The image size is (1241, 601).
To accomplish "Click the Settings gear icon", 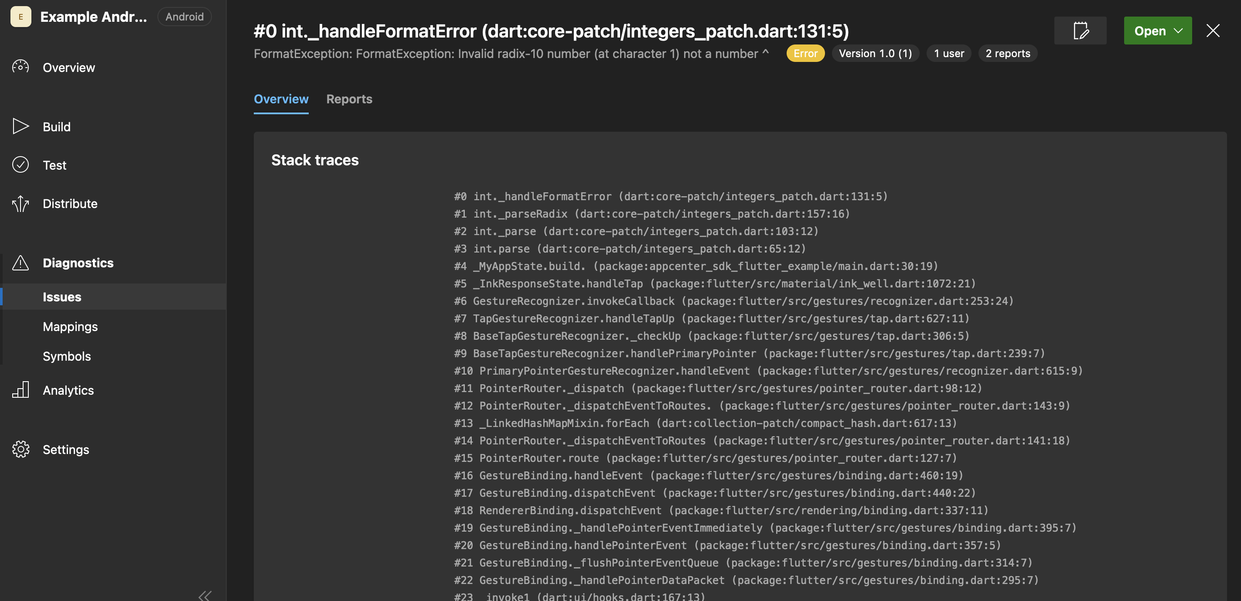I will 20,449.
